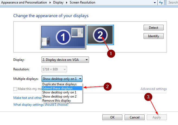Click the refresh arrows icon in address bar
178x125 pixels.
coord(161,3)
